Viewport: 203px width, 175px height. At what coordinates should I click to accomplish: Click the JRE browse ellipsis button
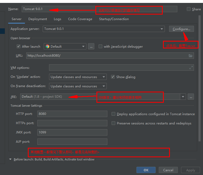coord(191,97)
